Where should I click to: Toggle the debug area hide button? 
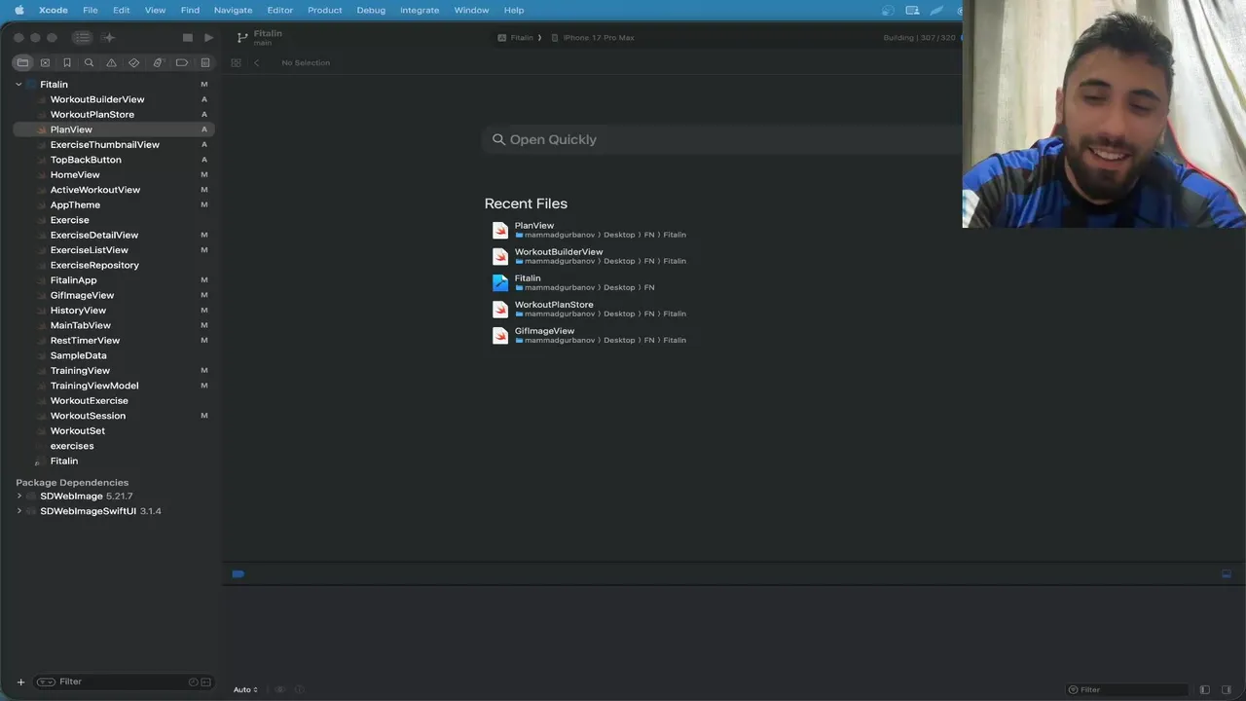coord(1227,574)
